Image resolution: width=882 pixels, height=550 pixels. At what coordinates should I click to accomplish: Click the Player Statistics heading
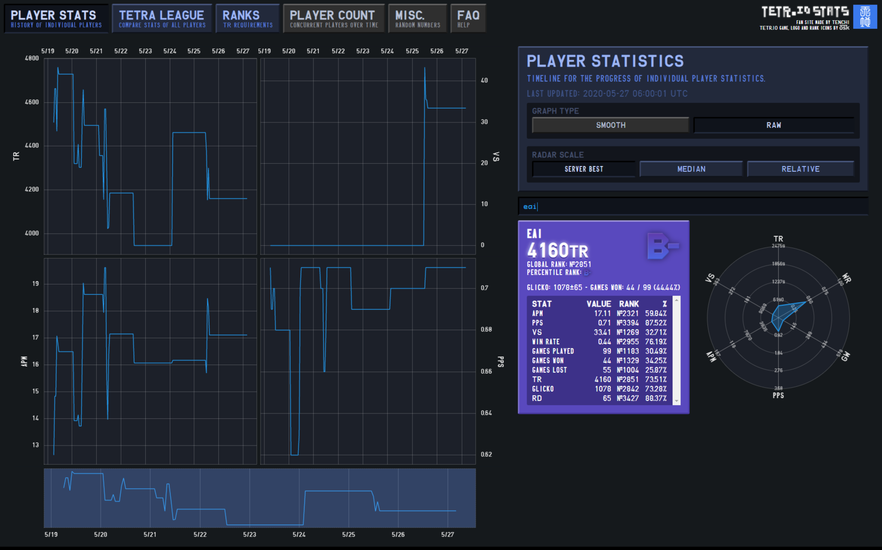605,61
